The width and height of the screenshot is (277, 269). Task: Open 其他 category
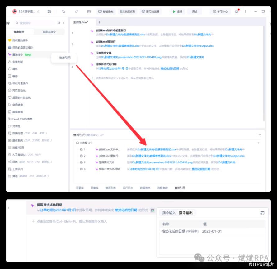tap(28, 176)
